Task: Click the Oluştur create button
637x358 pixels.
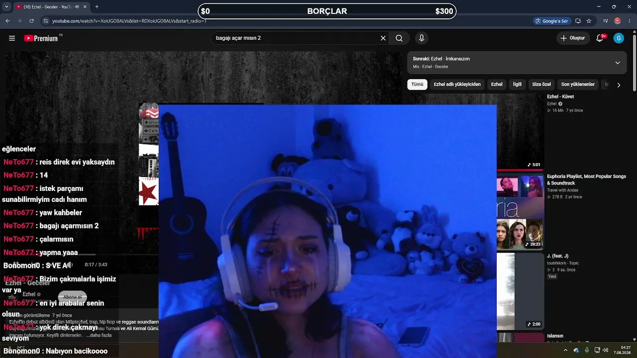Action: coord(573,38)
